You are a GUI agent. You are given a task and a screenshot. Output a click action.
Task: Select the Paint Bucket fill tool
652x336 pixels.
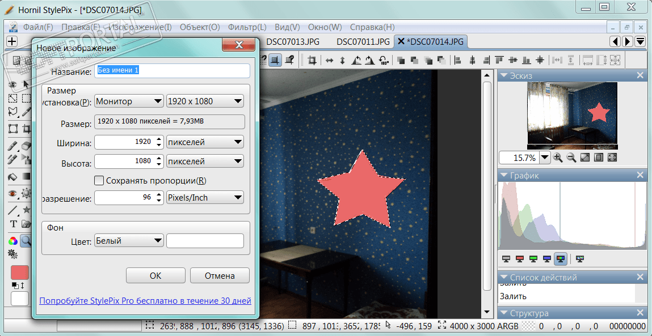point(12,177)
